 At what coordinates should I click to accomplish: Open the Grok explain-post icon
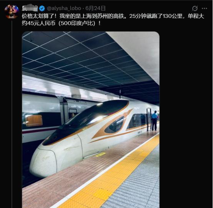[x=195, y=8]
